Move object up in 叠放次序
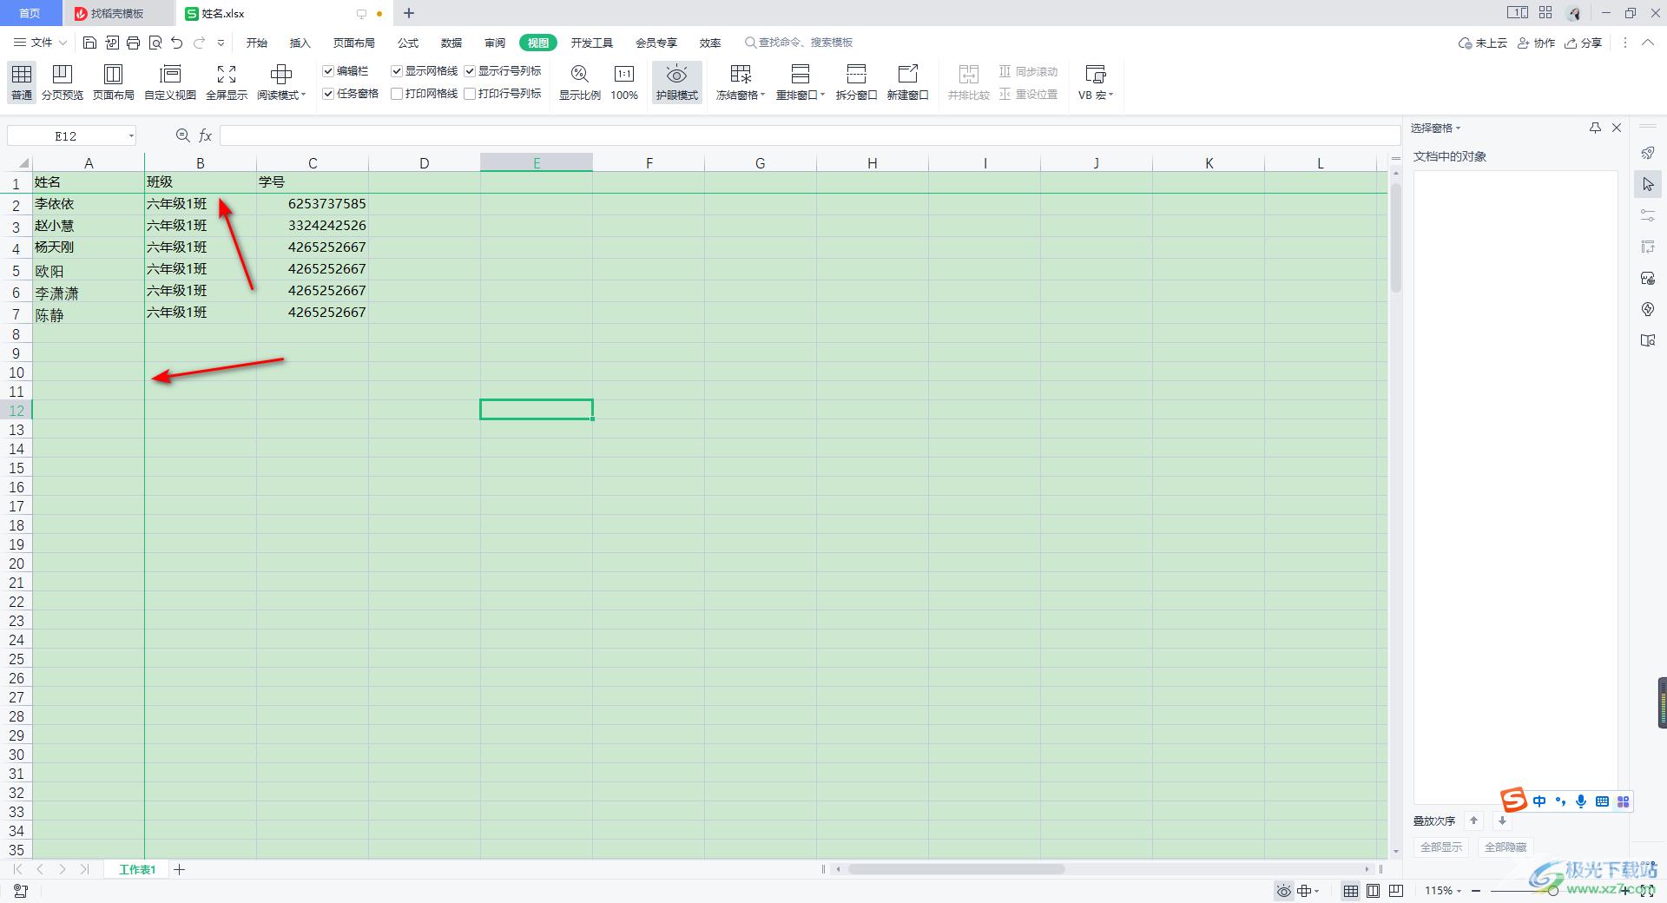This screenshot has width=1667, height=903. click(x=1473, y=821)
